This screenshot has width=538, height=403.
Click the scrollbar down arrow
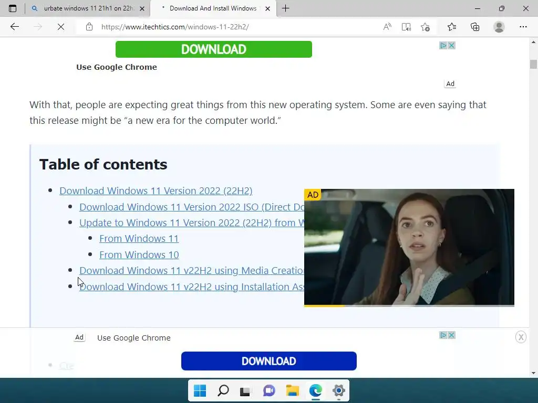(533, 373)
